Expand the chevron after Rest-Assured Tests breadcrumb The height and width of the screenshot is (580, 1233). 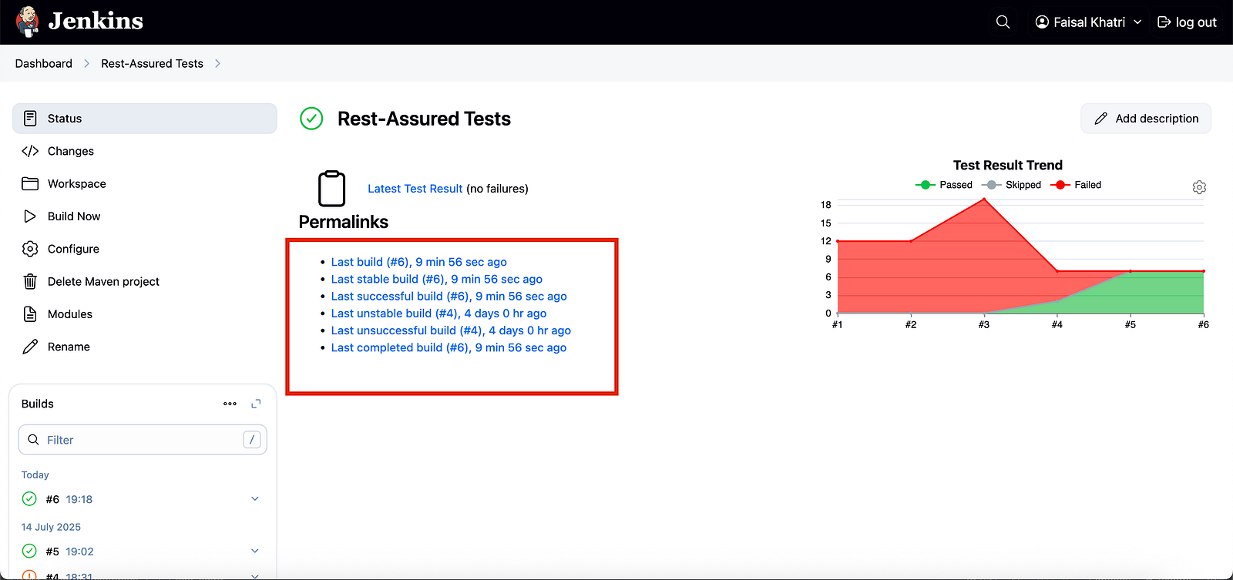[217, 64]
